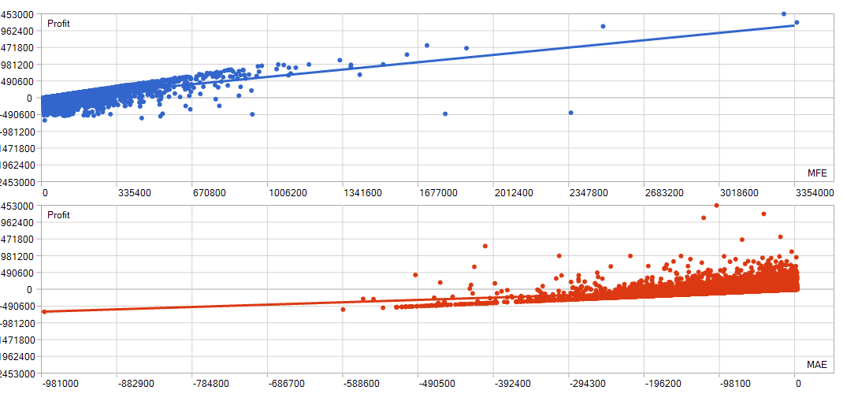847x394 pixels.
Task: Select the 1006200 tick label
Action: coord(288,192)
